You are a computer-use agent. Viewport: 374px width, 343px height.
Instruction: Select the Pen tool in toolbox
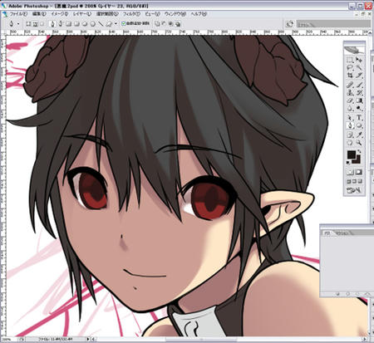coord(350,125)
